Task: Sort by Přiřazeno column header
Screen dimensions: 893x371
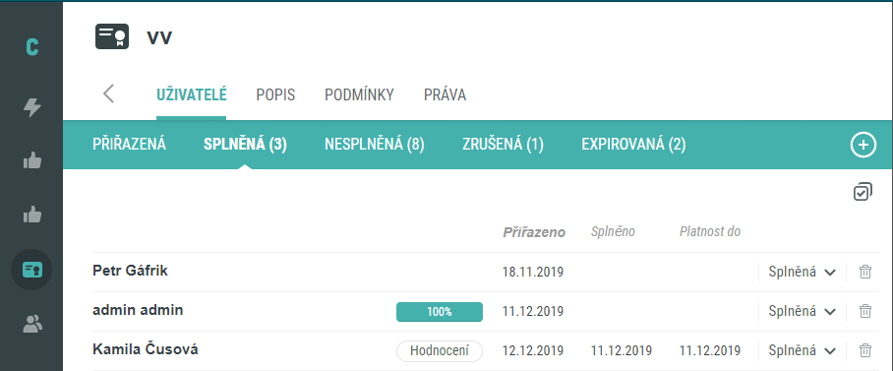Action: tap(534, 232)
